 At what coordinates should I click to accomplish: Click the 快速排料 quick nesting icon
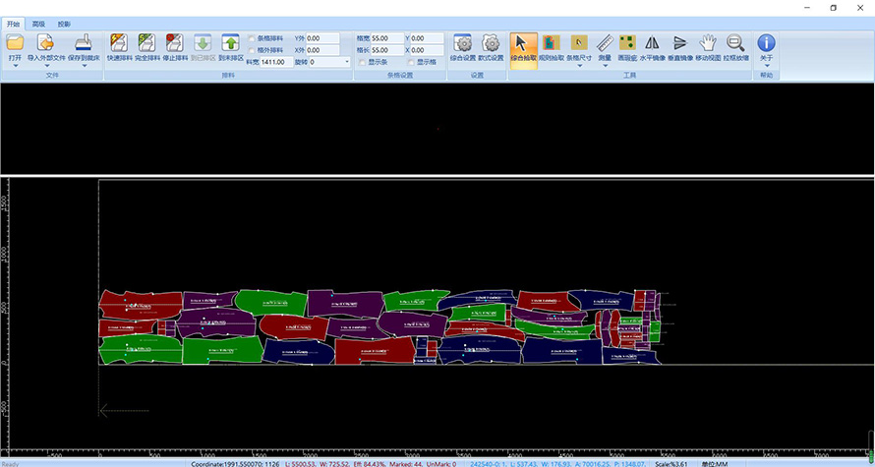(119, 44)
